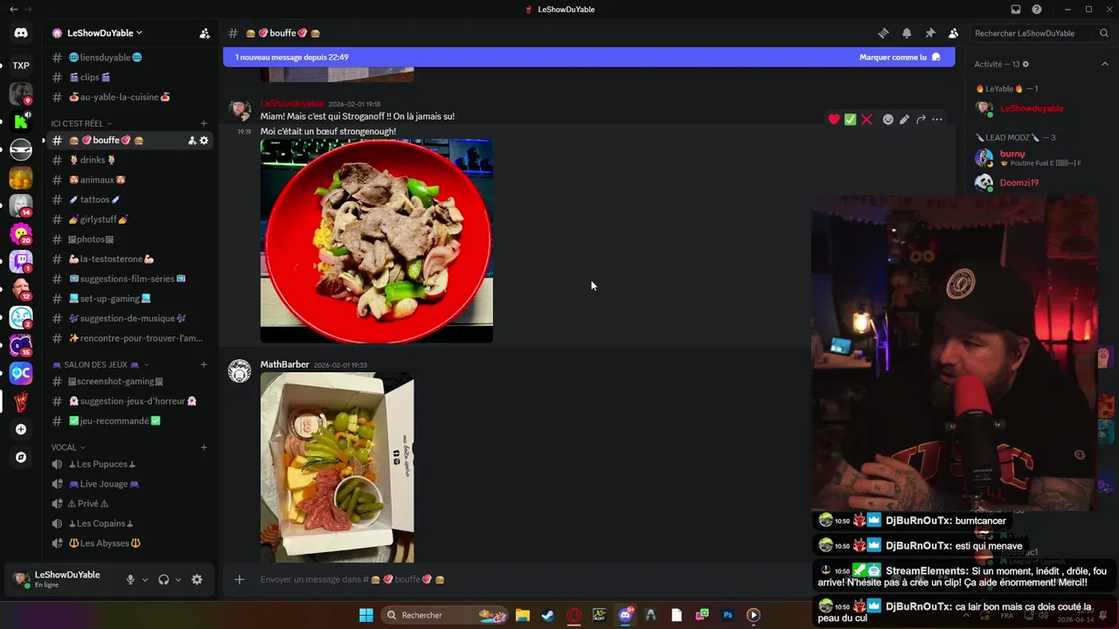
Task: Click Marquer comme lu button
Action: (900, 57)
